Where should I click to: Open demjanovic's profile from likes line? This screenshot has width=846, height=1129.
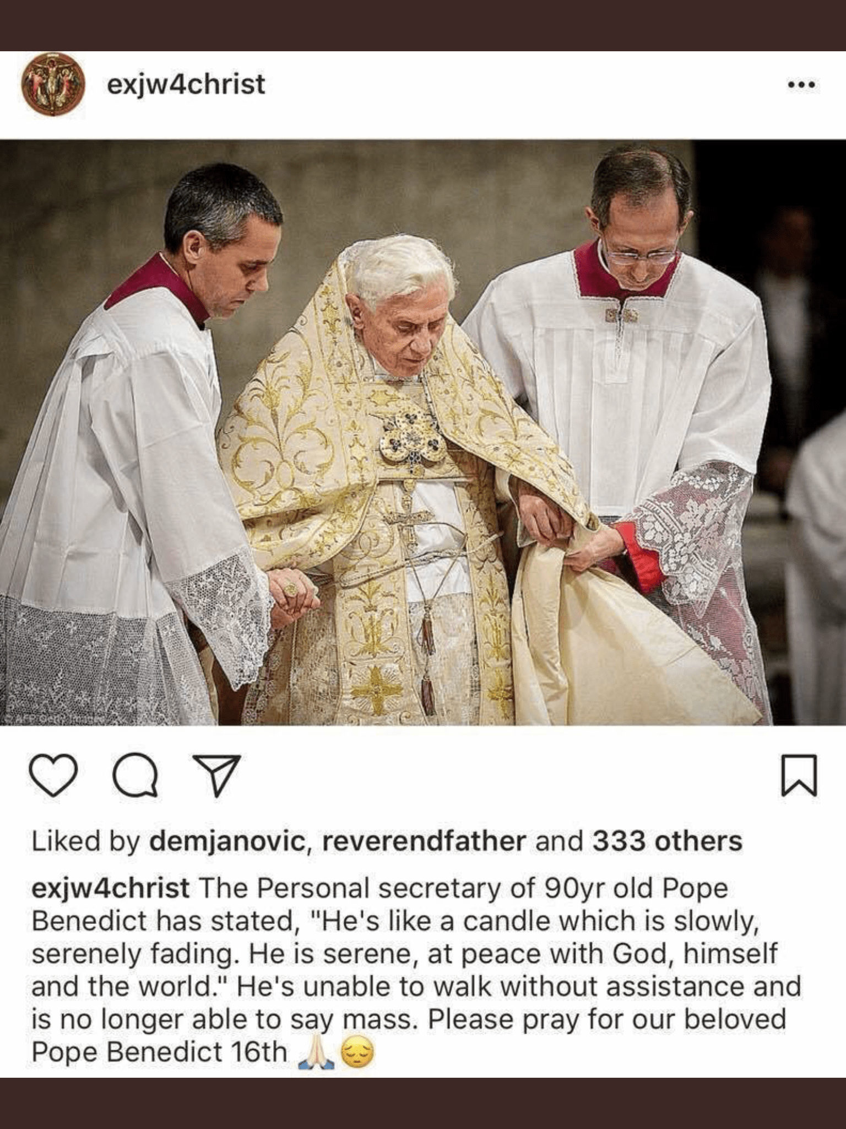click(227, 841)
